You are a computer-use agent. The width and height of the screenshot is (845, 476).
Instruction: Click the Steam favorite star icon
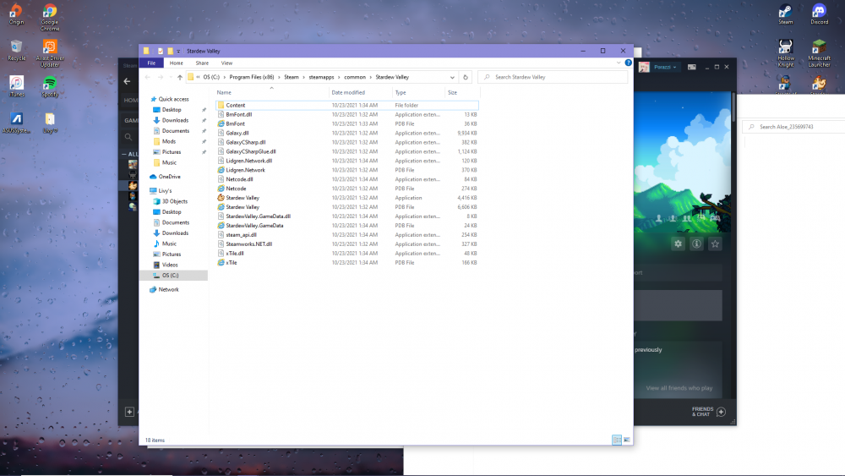pos(715,243)
